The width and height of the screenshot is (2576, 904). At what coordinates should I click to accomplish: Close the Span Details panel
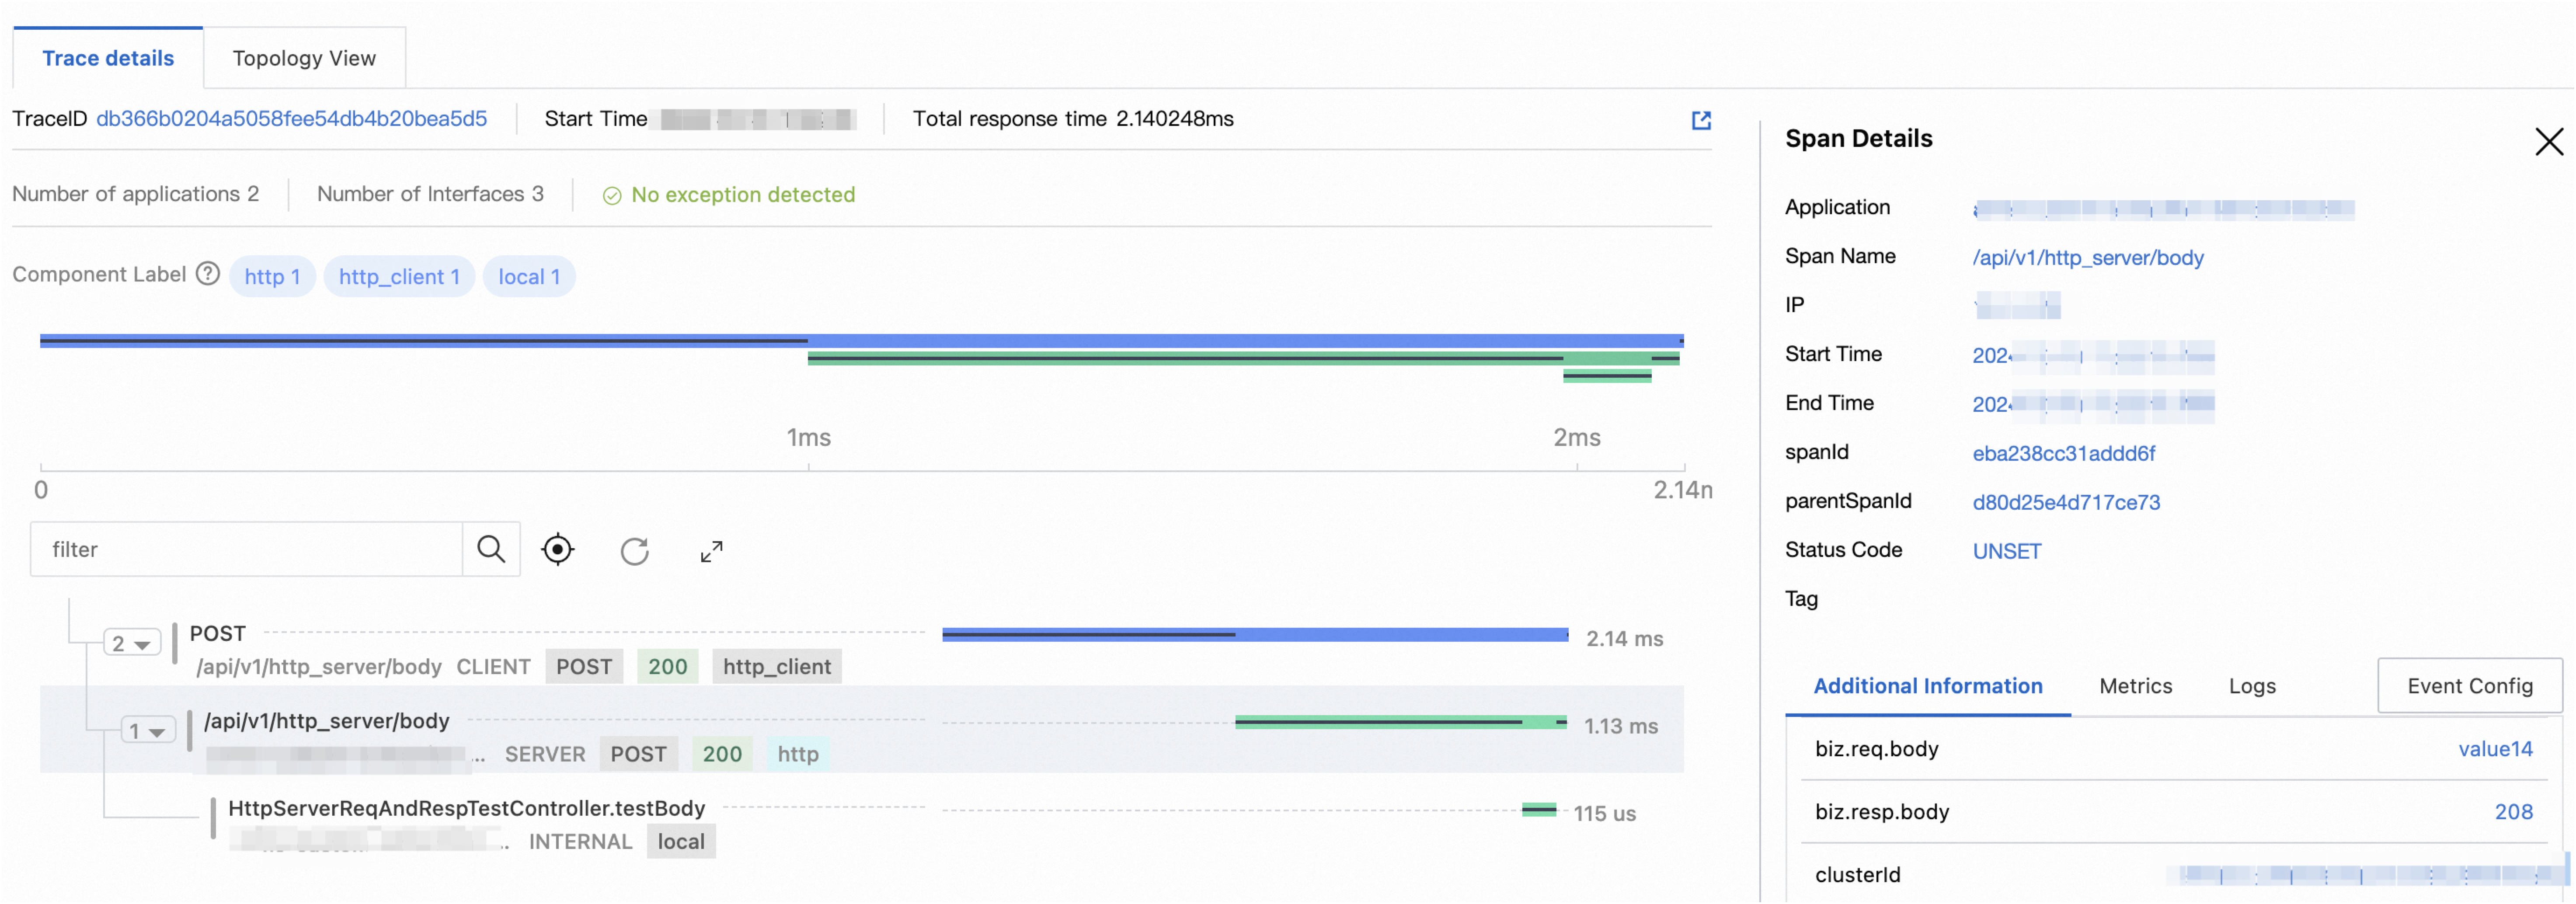coord(2548,142)
